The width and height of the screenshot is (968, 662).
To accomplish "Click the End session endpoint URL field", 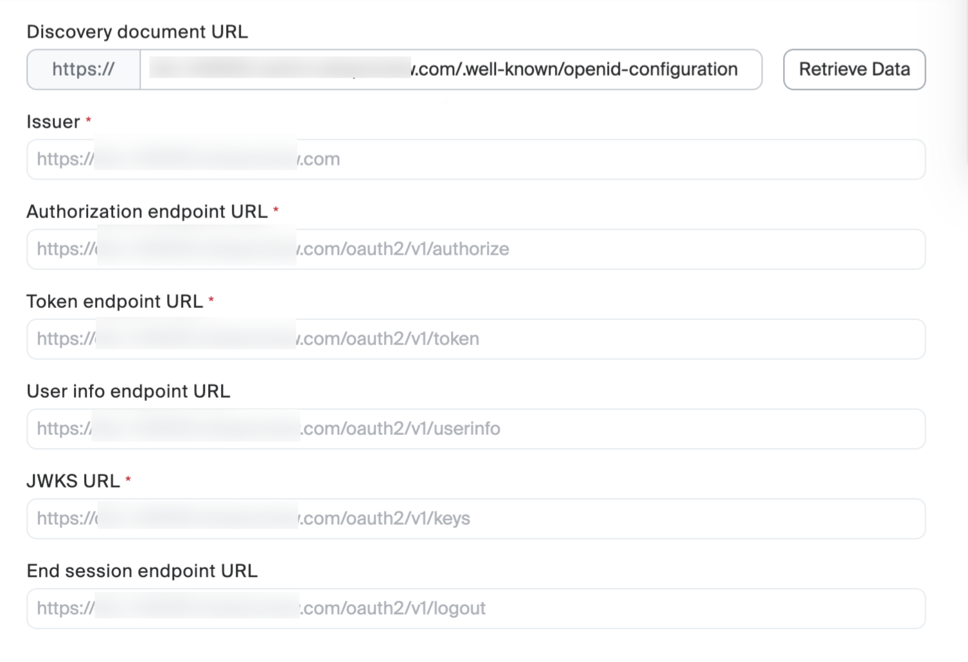I will (x=475, y=608).
